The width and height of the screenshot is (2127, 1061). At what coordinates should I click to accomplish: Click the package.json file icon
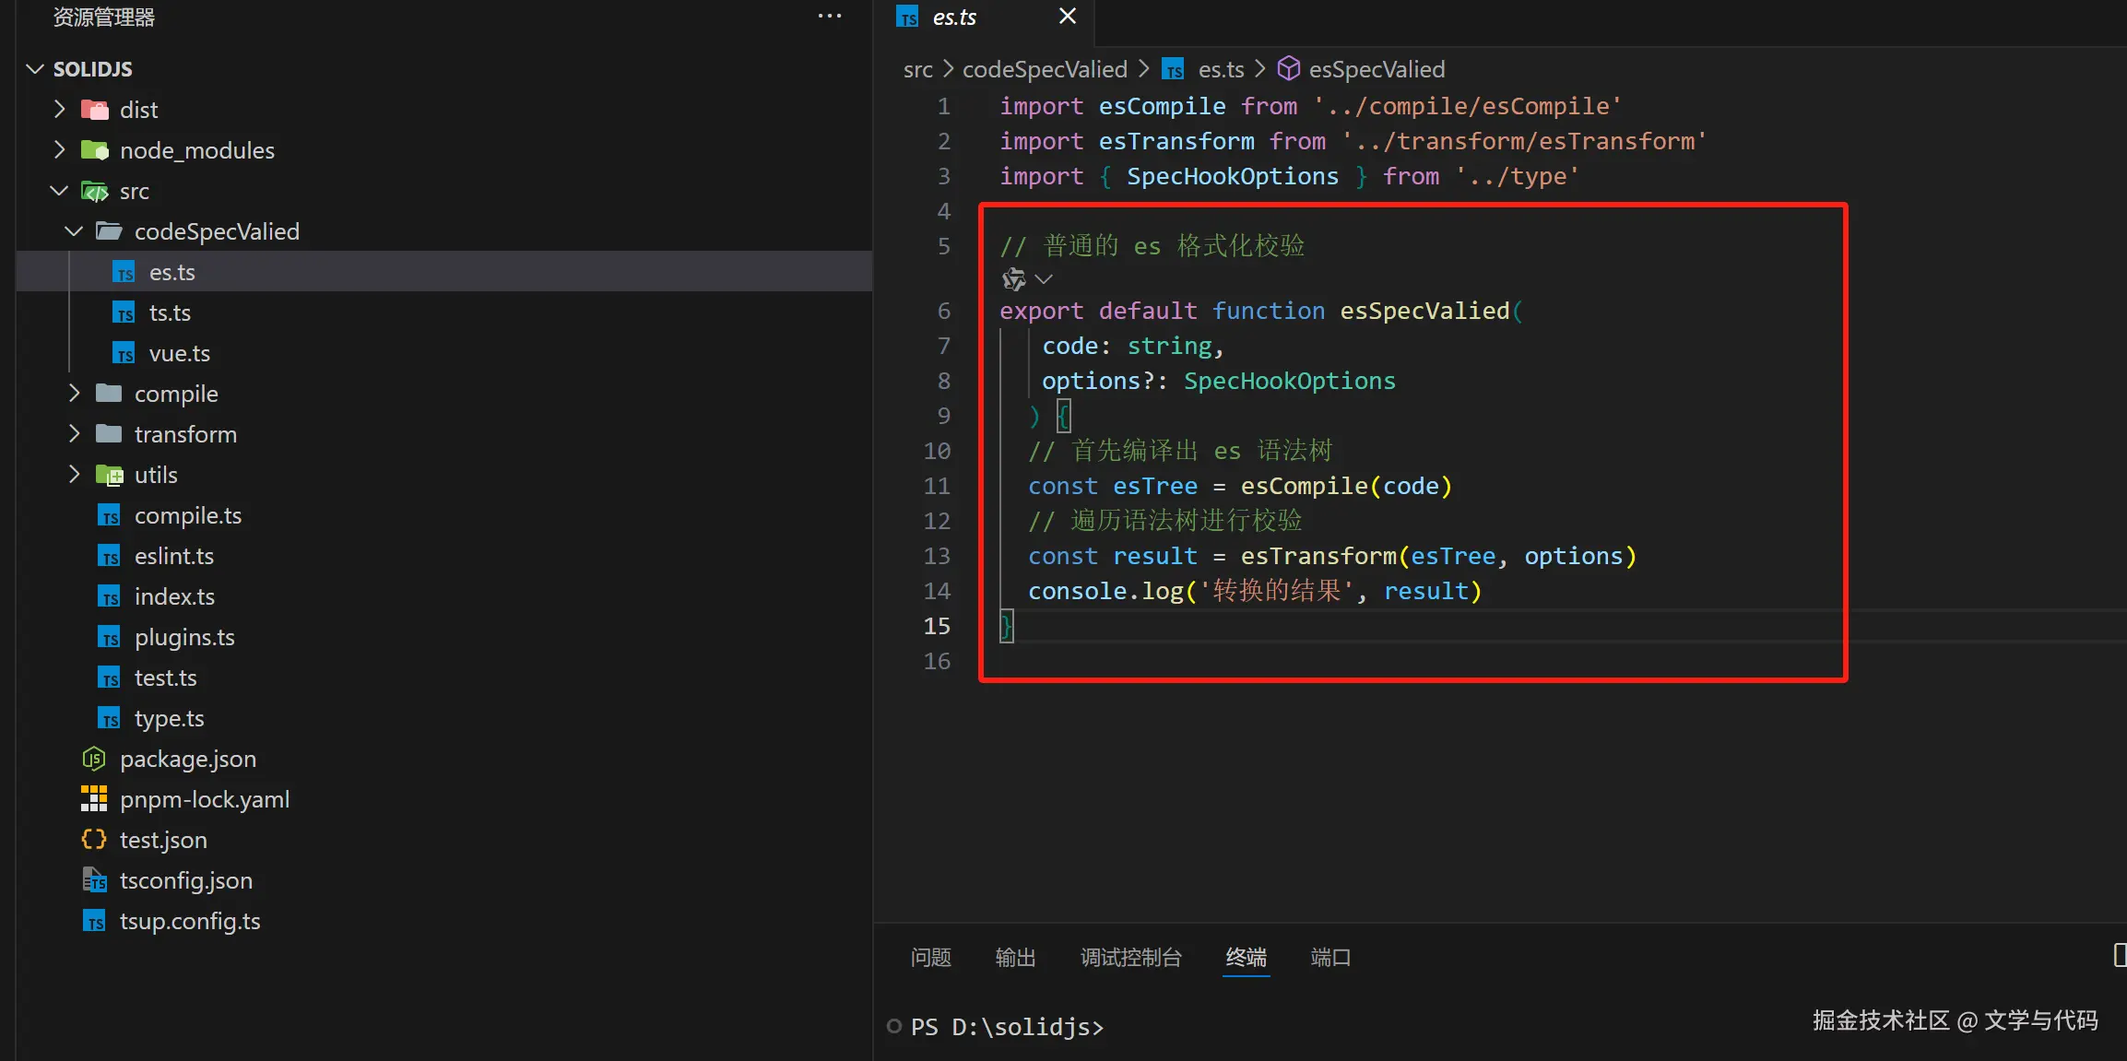(x=94, y=759)
